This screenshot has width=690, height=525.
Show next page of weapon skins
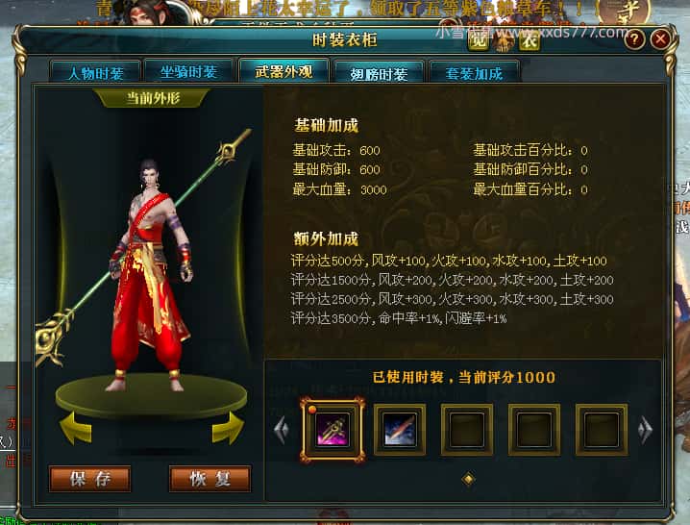click(x=645, y=429)
